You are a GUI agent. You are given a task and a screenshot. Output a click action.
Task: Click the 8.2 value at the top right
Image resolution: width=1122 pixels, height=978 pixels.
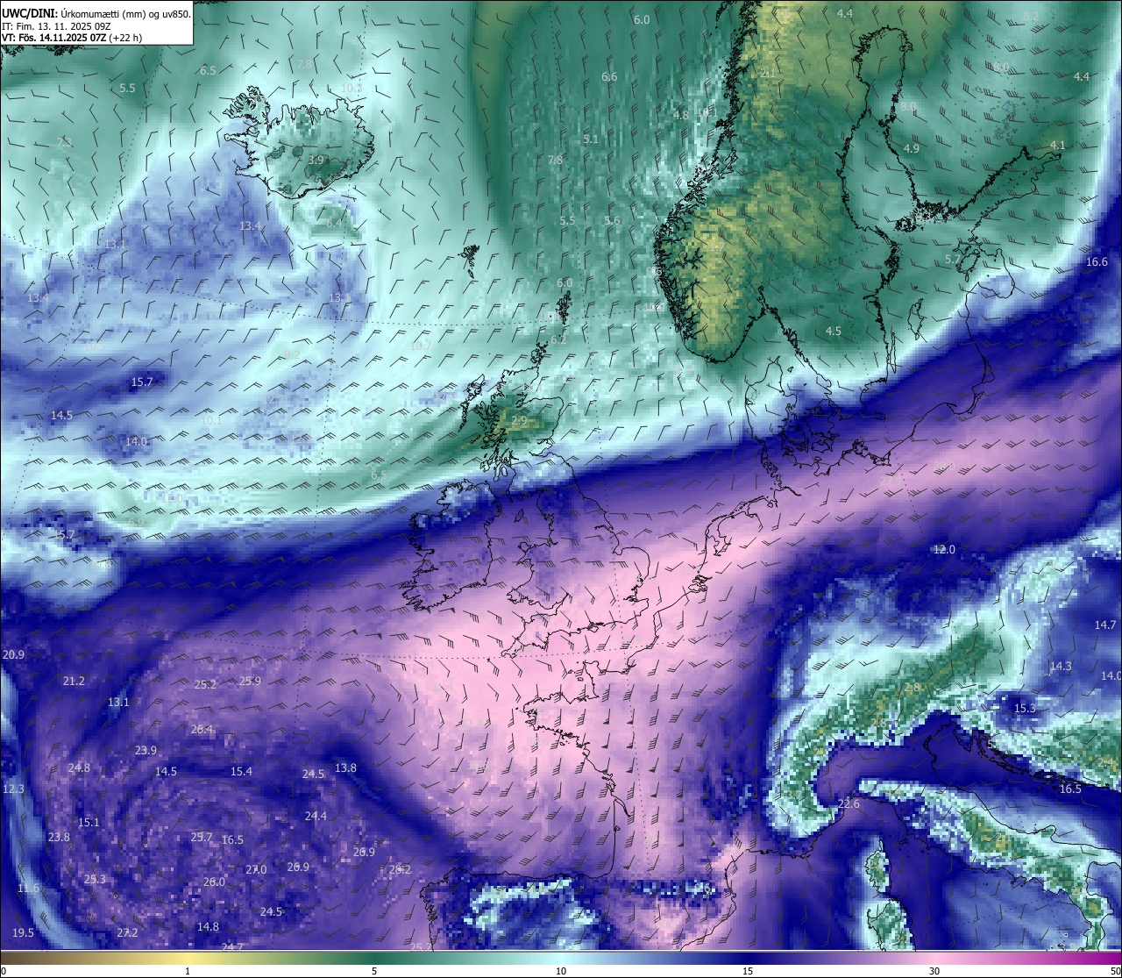(x=1031, y=17)
